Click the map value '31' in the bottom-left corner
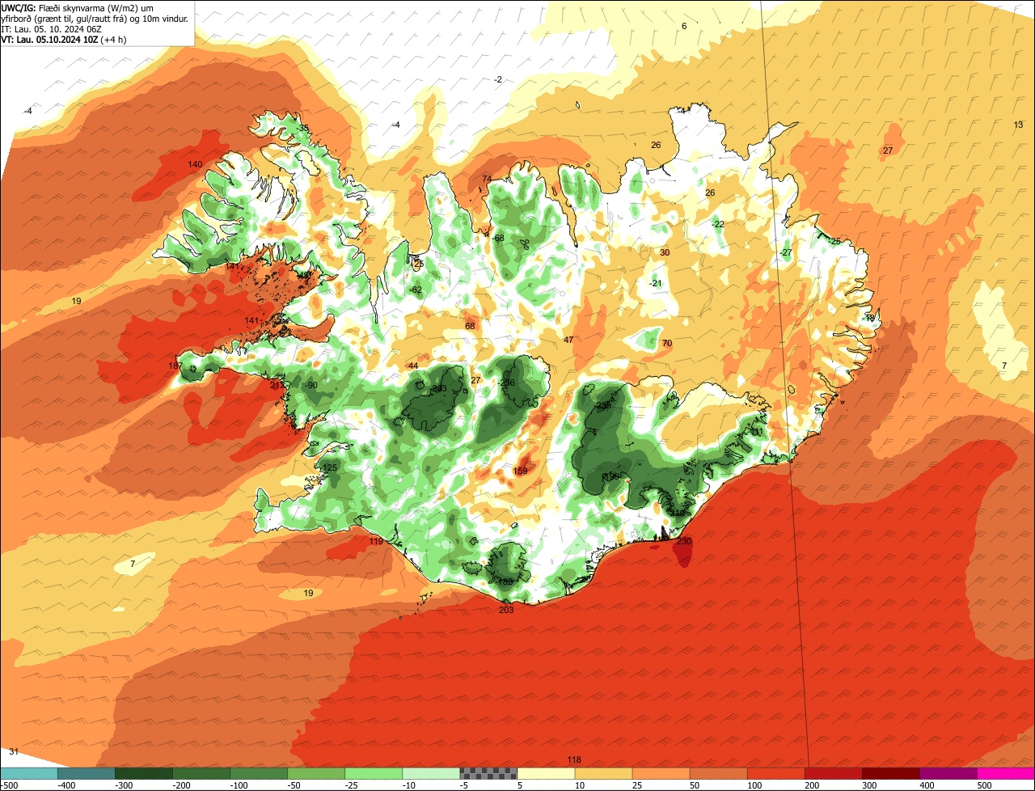Viewport: 1035px width, 791px height. (x=13, y=751)
